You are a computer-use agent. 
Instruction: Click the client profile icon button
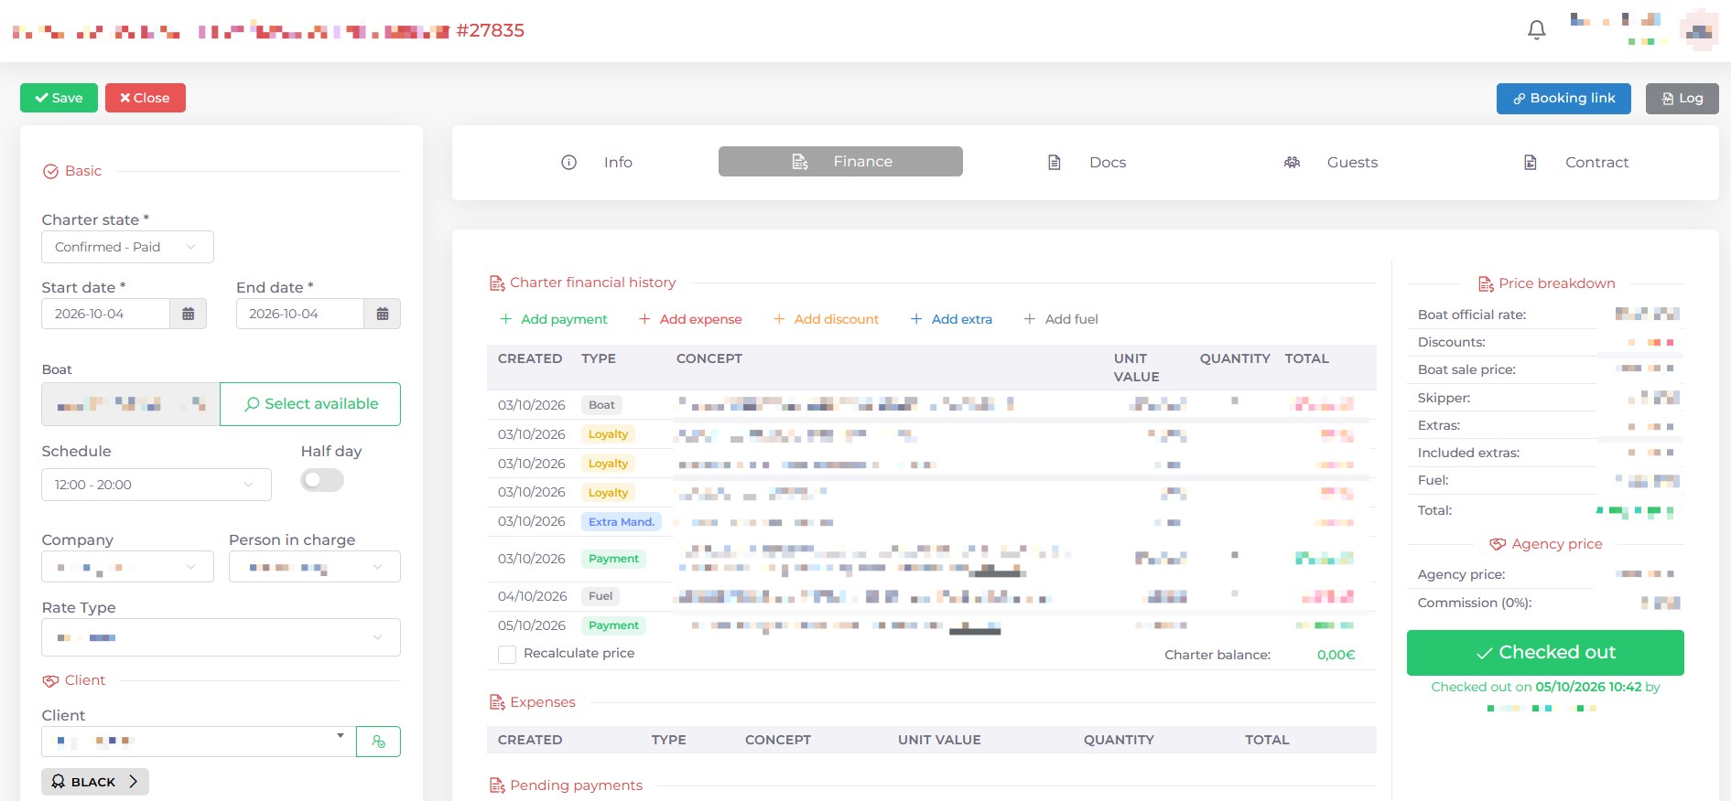378,742
